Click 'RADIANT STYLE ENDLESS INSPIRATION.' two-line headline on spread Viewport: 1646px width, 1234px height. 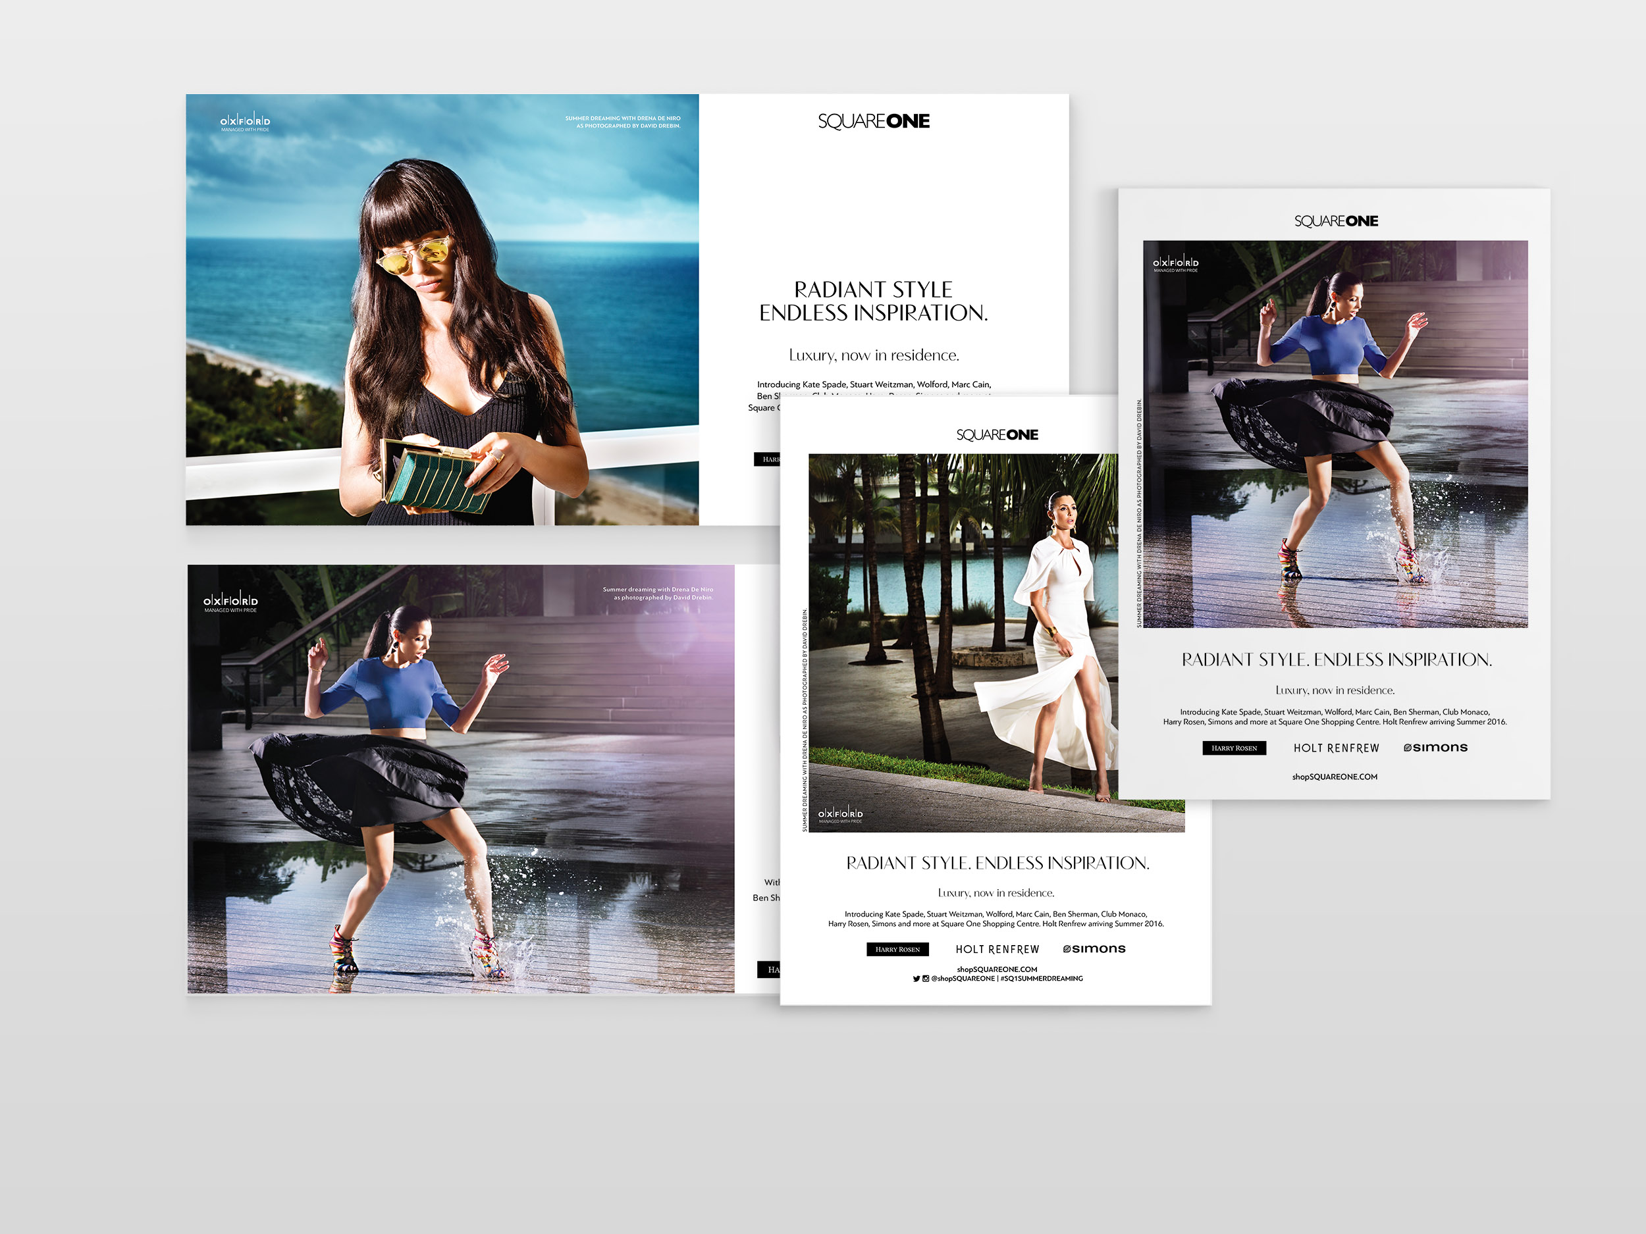click(x=874, y=301)
